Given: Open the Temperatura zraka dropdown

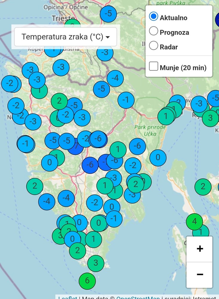Looking at the screenshot, I should [65, 37].
